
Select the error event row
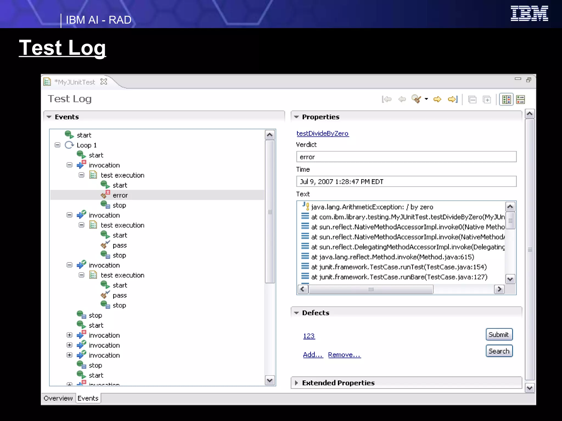click(157, 195)
